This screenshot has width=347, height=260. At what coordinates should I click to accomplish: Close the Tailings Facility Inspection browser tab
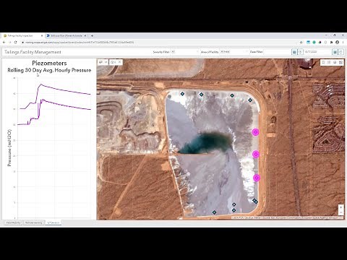(42, 35)
